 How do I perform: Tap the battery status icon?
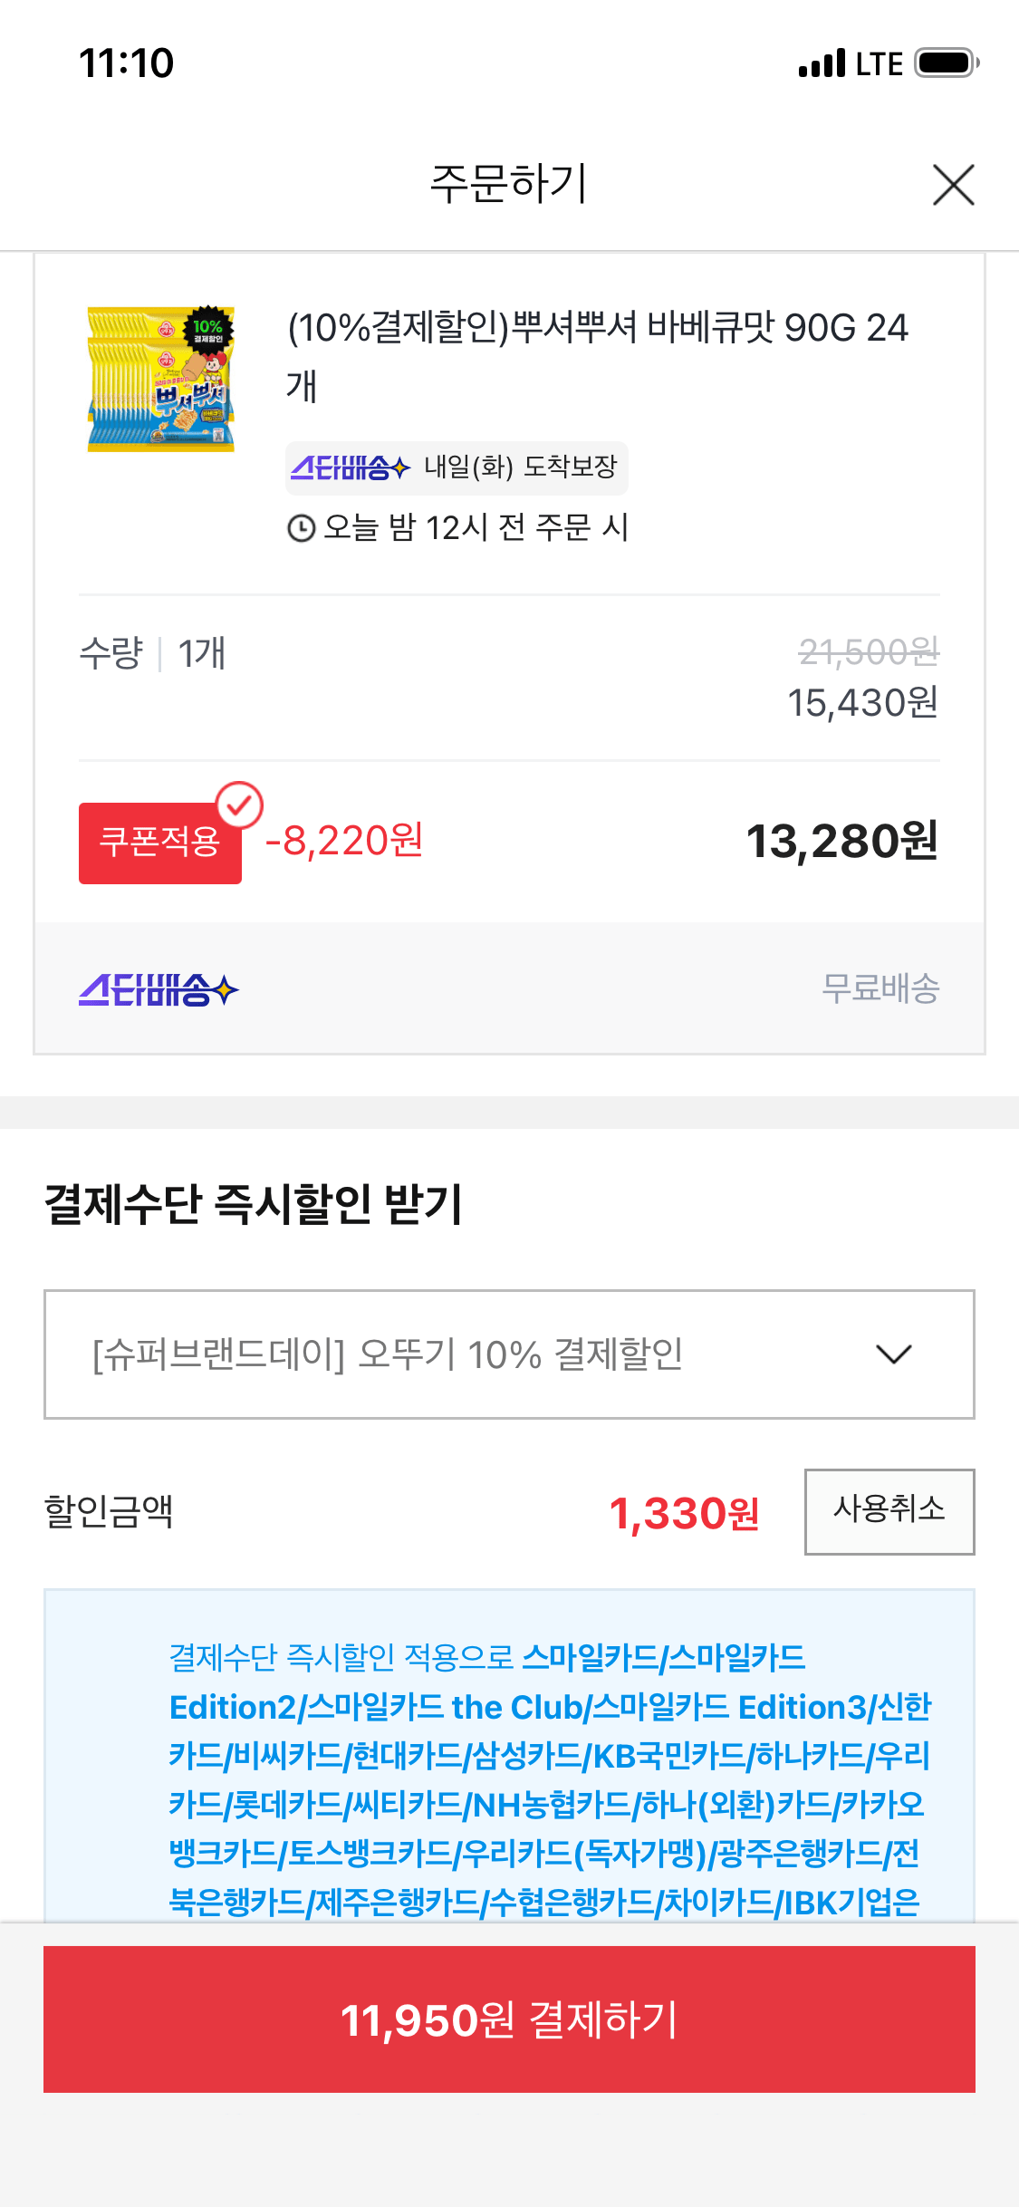(947, 63)
